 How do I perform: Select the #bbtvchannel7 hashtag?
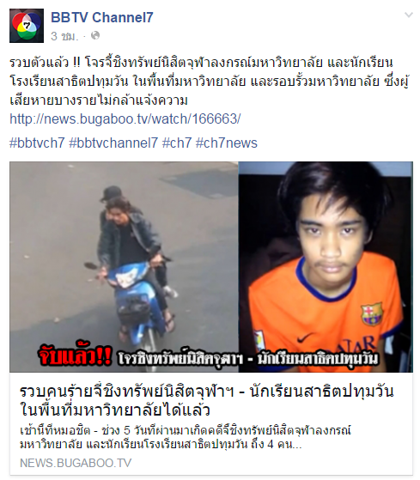(x=113, y=143)
